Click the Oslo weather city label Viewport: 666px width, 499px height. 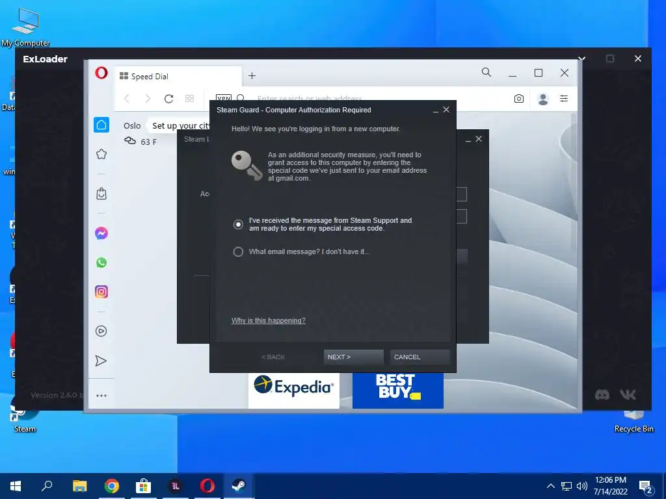(131, 125)
